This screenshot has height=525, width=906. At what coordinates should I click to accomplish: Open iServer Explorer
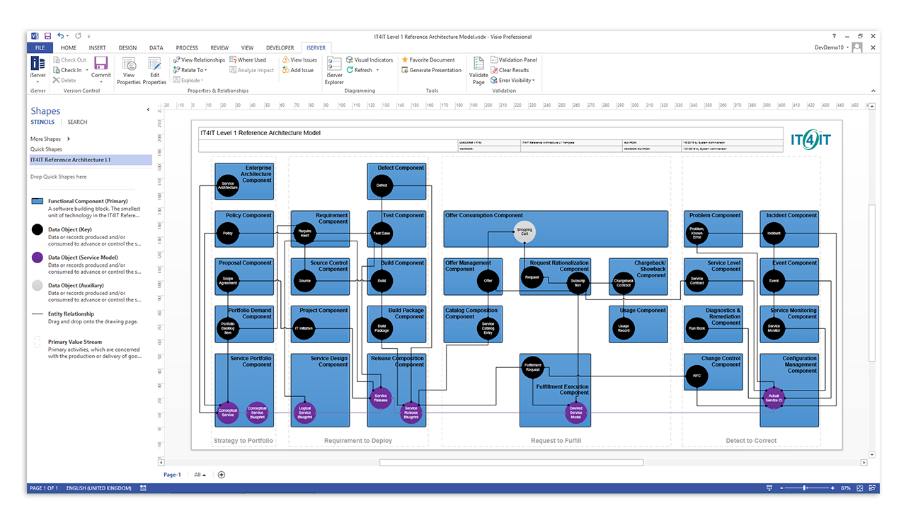coord(334,70)
